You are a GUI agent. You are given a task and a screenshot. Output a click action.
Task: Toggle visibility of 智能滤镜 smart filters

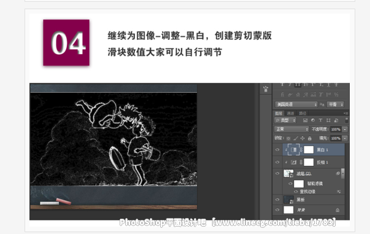[x=290, y=184]
